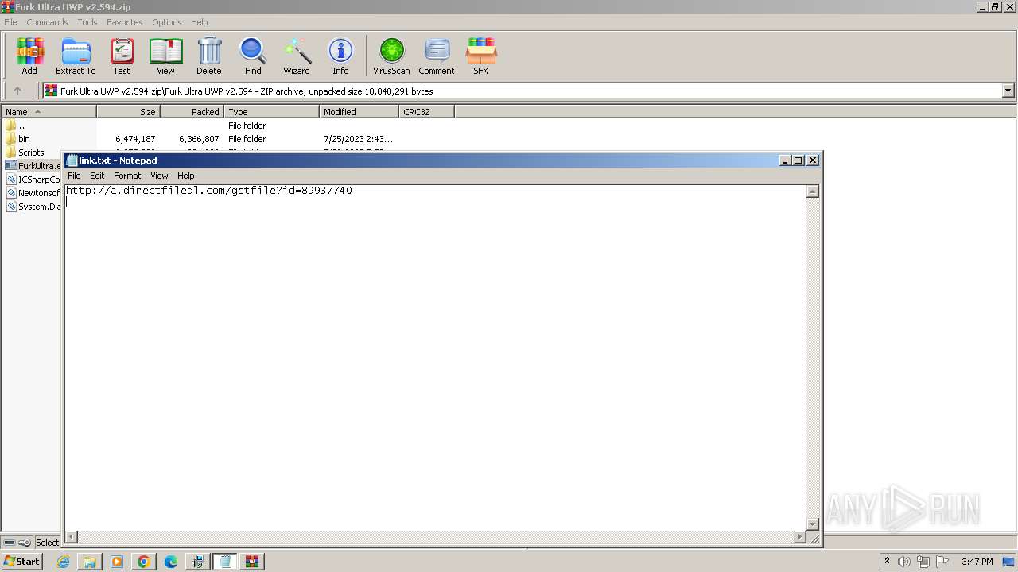
Task: Open the Wizard wand icon
Action: point(297,56)
